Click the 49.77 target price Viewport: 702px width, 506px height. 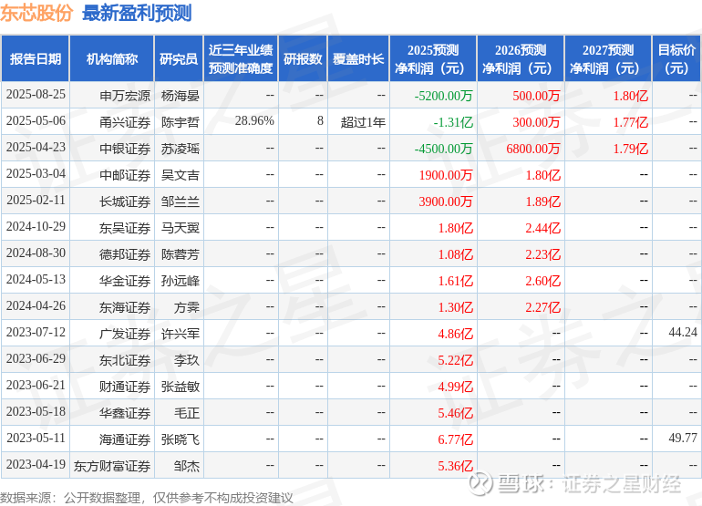(683, 438)
